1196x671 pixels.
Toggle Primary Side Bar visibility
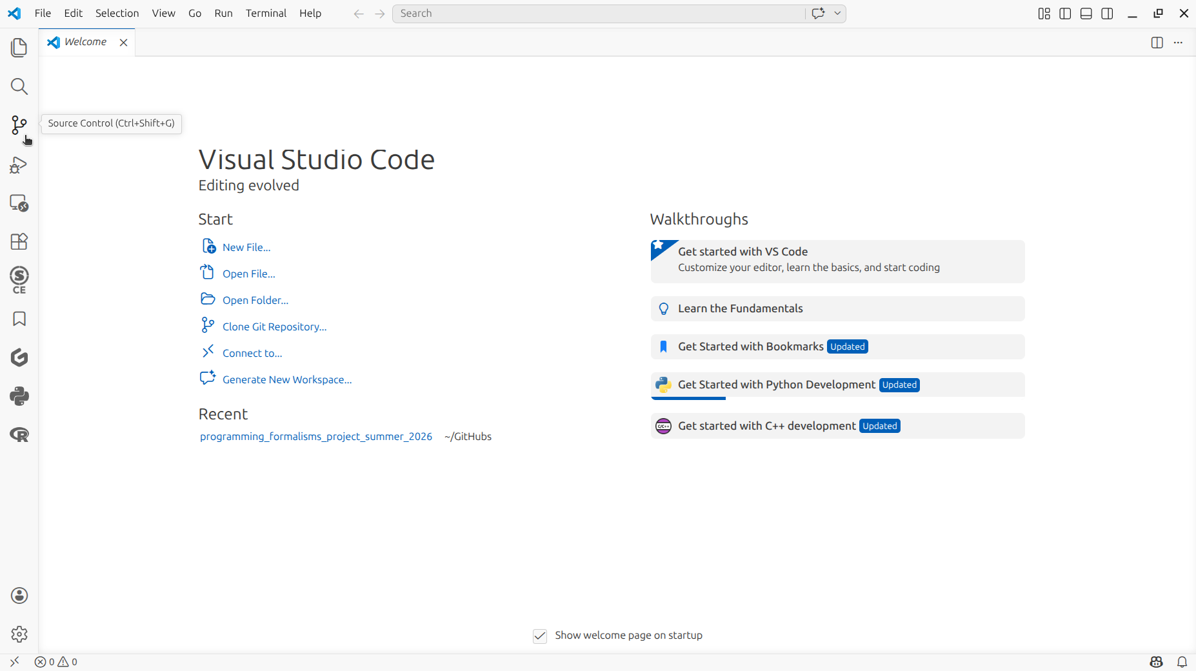[x=1065, y=14]
